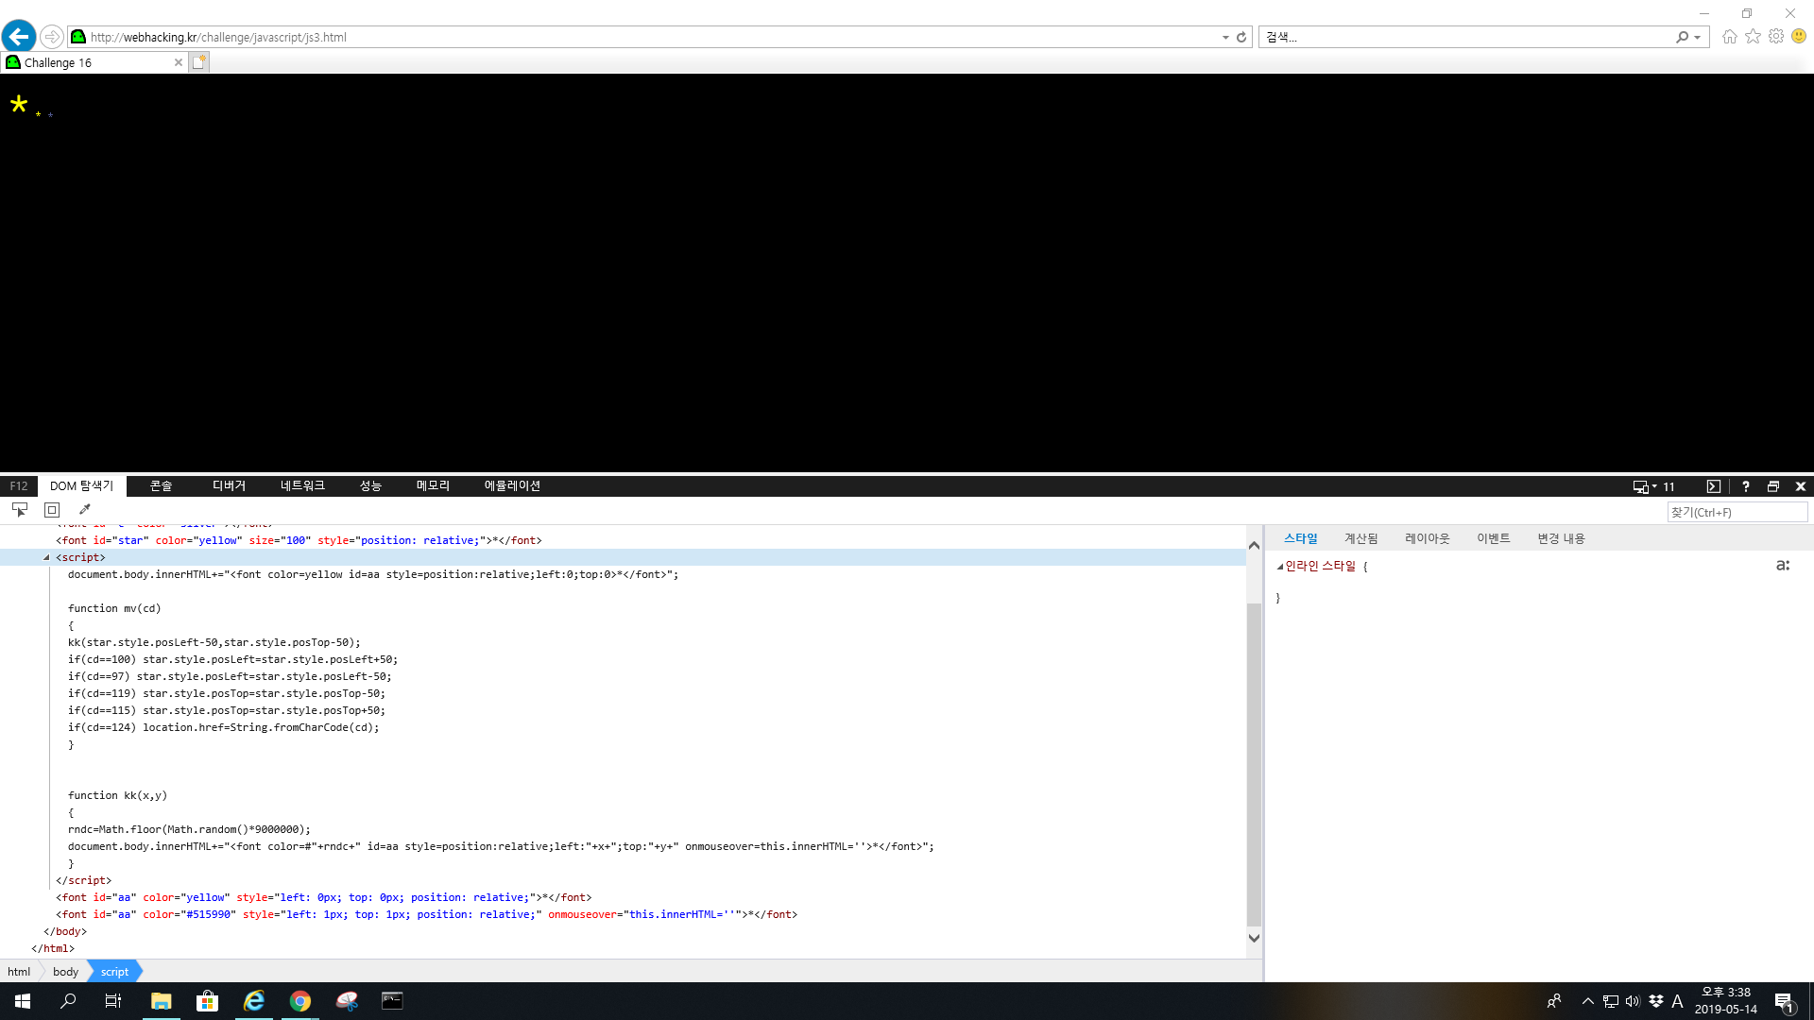Click the DOM tree scroll down arrow
Image resolution: width=1814 pixels, height=1020 pixels.
[x=1254, y=938]
